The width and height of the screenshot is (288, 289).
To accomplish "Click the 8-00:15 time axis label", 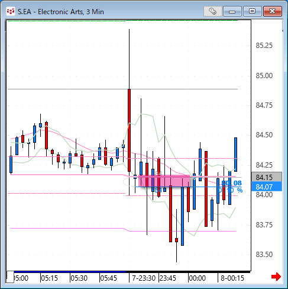I will [x=232, y=278].
